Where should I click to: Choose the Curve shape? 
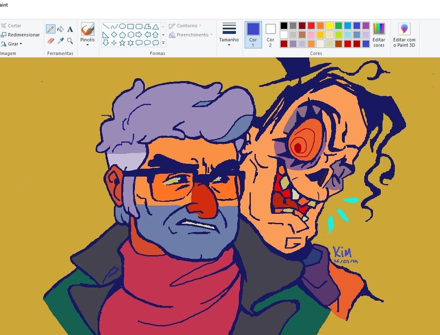114,27
